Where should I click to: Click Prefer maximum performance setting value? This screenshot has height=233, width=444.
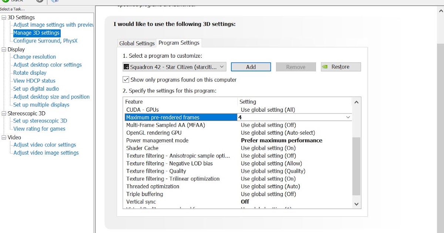tap(282, 141)
